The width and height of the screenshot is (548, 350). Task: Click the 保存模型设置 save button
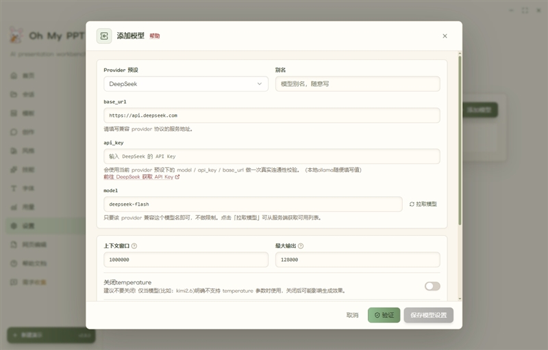[x=429, y=315]
